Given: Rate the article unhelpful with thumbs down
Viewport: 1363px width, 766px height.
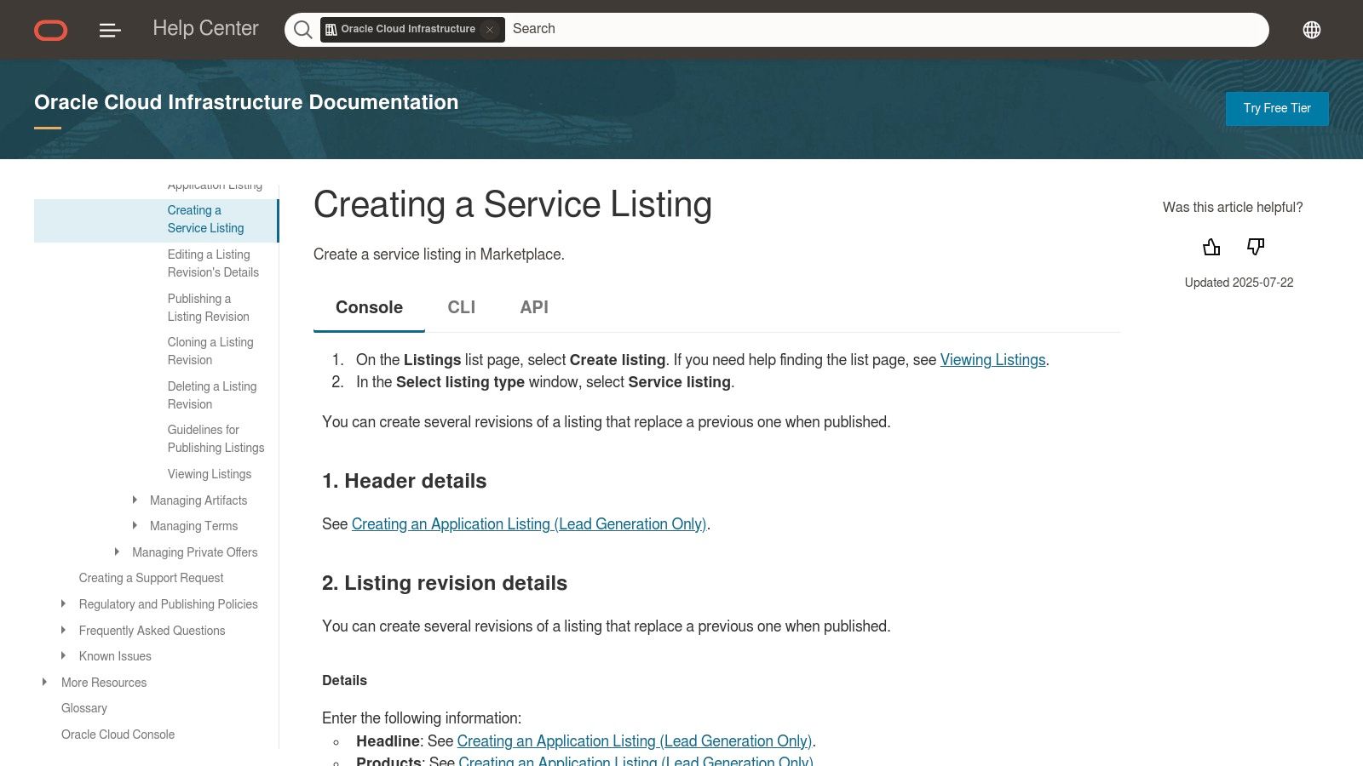Looking at the screenshot, I should pos(1255,247).
